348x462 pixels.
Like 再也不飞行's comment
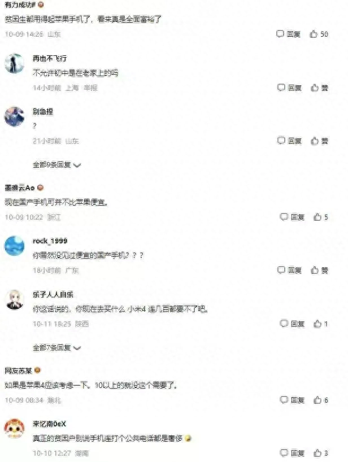pyautogui.click(x=319, y=88)
